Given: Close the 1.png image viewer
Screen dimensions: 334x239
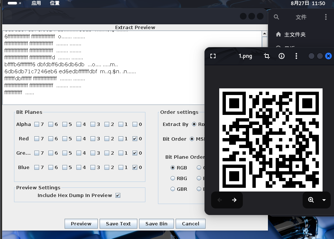Looking at the screenshot, I should [x=328, y=56].
